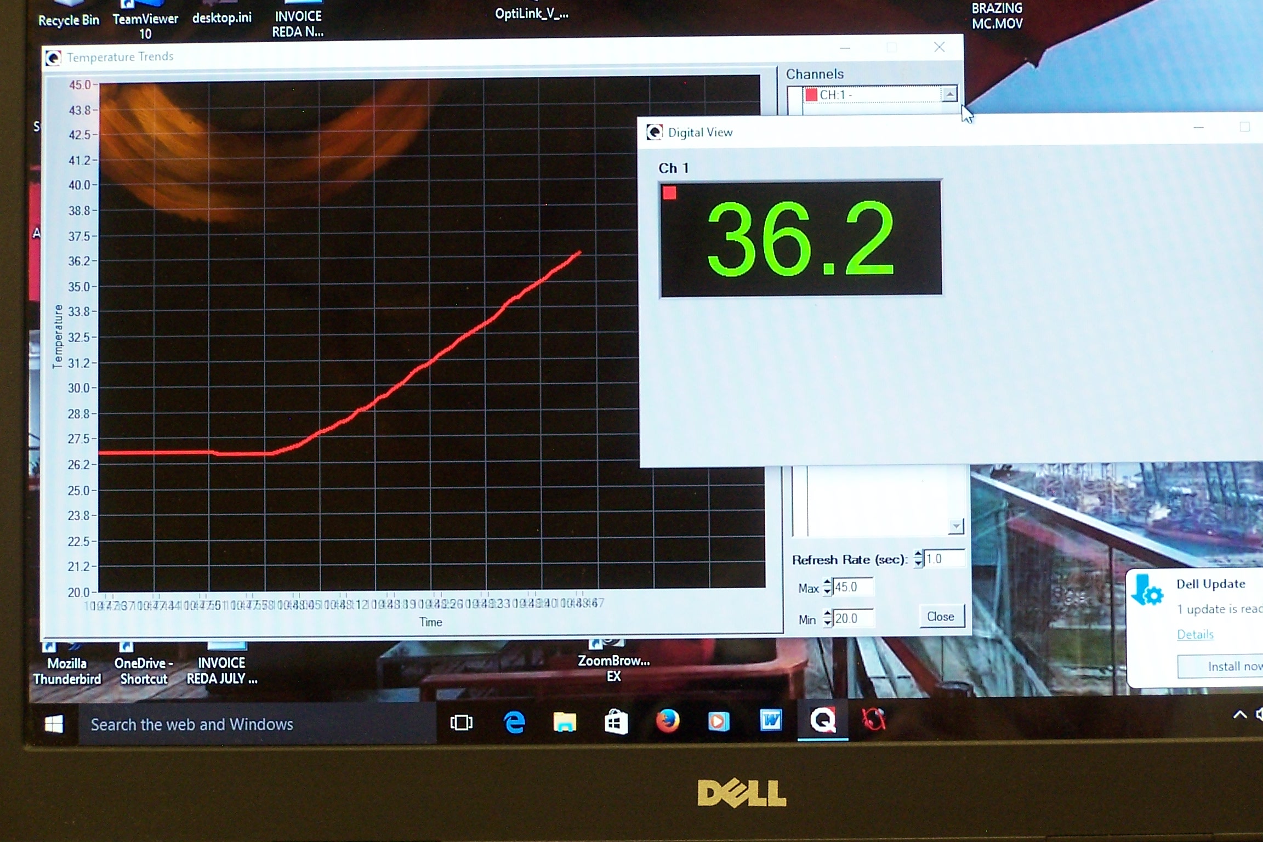Click the scroll-up arrow in the Channels list
The image size is (1263, 842).
949,95
